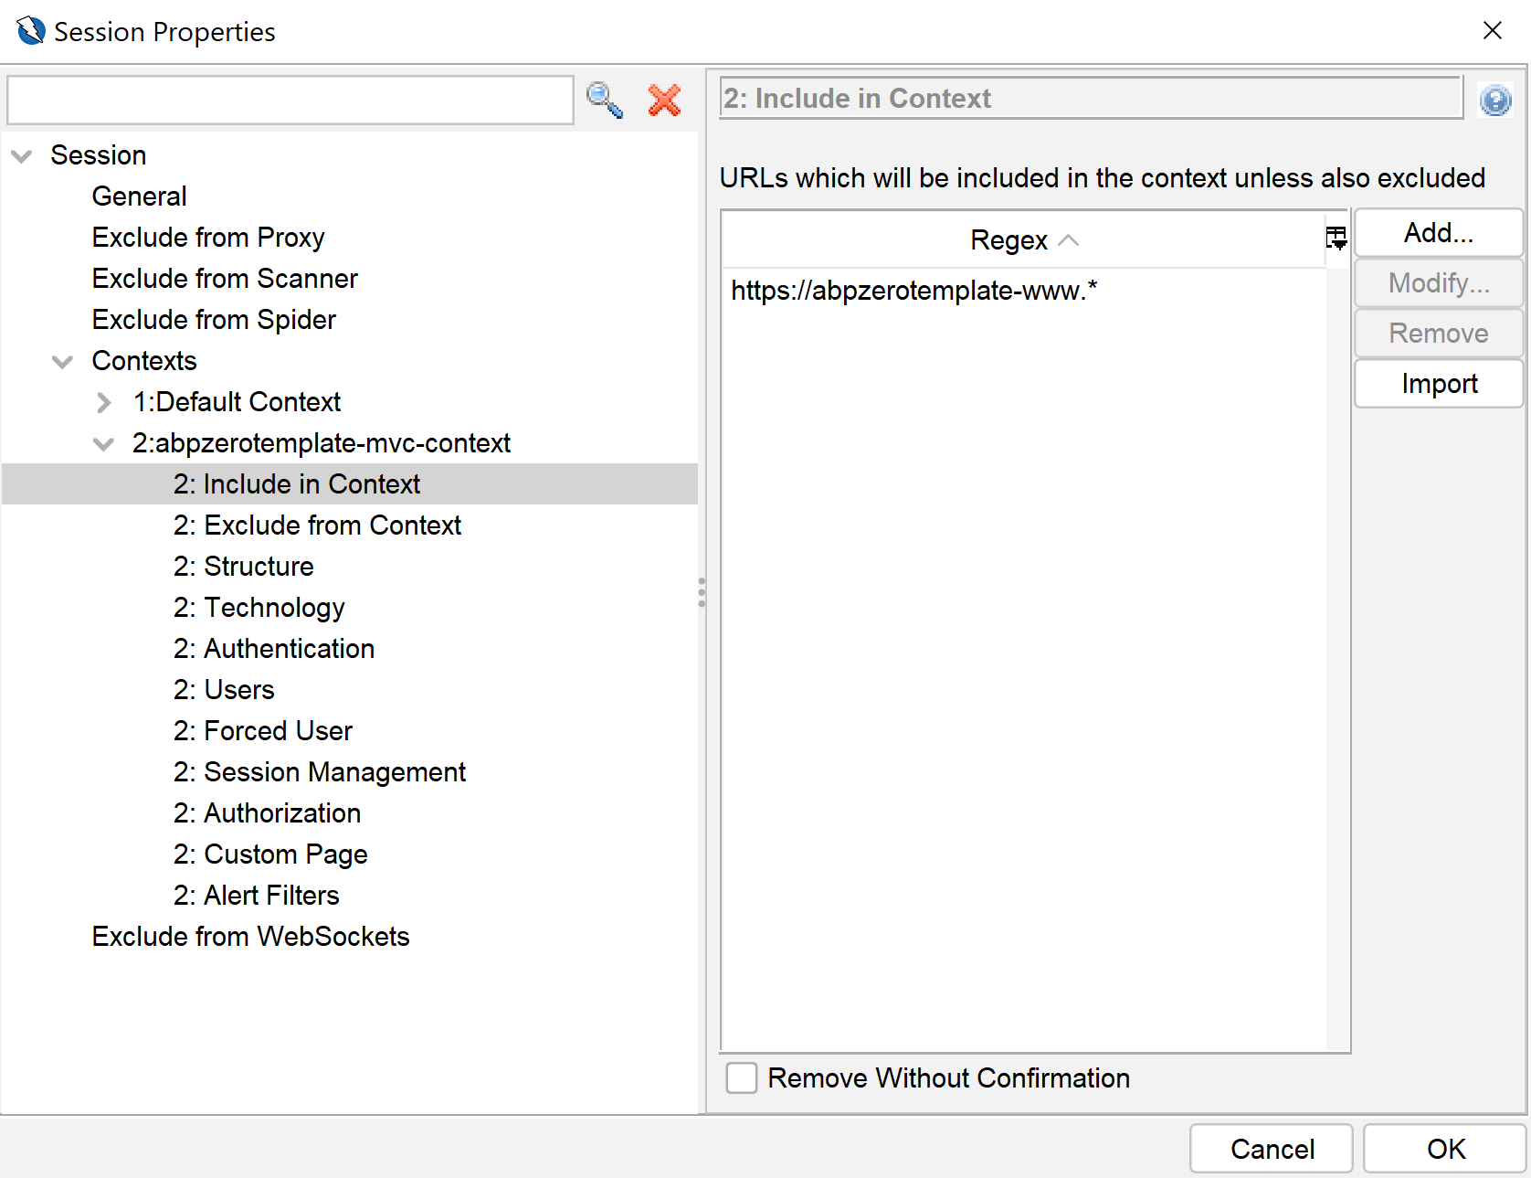
Task: Open 2: Users panel
Action: (224, 690)
